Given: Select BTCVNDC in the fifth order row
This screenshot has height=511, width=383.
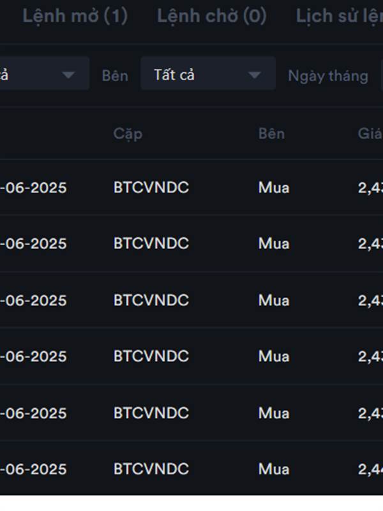Looking at the screenshot, I should (x=151, y=413).
